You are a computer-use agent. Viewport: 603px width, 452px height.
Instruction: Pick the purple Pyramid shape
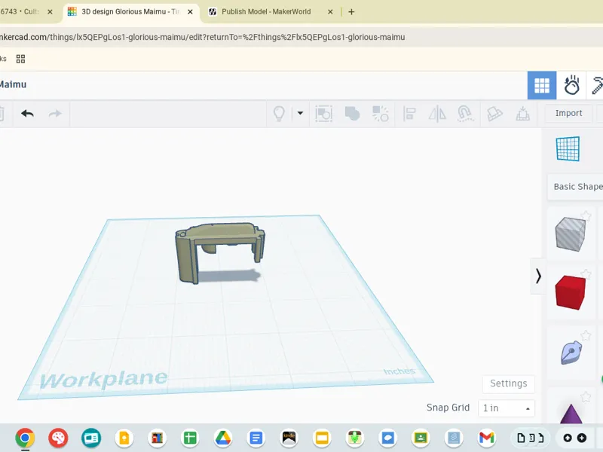click(571, 414)
